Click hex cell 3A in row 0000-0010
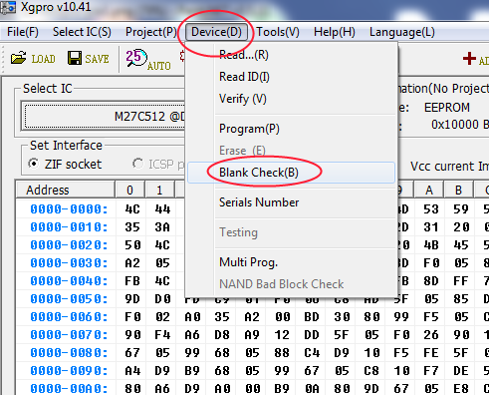 [x=162, y=227]
